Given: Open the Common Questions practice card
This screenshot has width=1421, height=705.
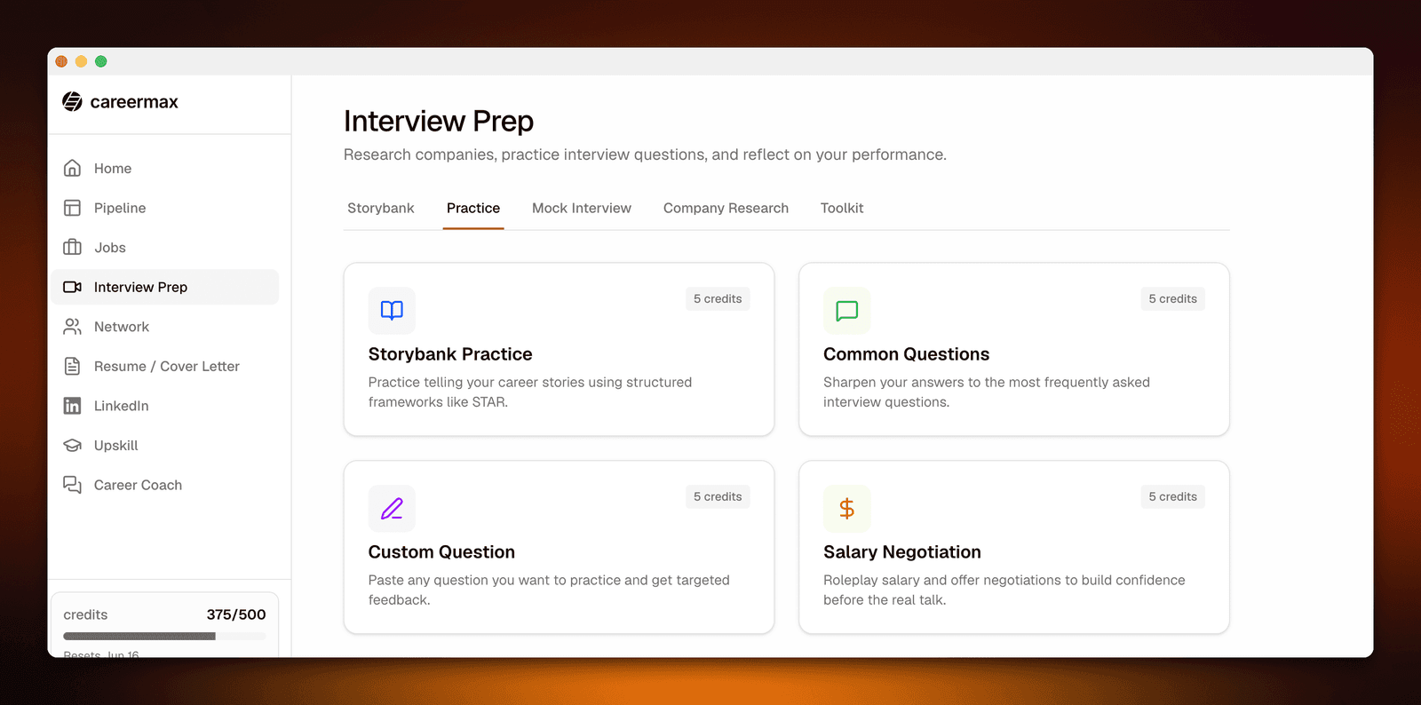Looking at the screenshot, I should (1014, 349).
